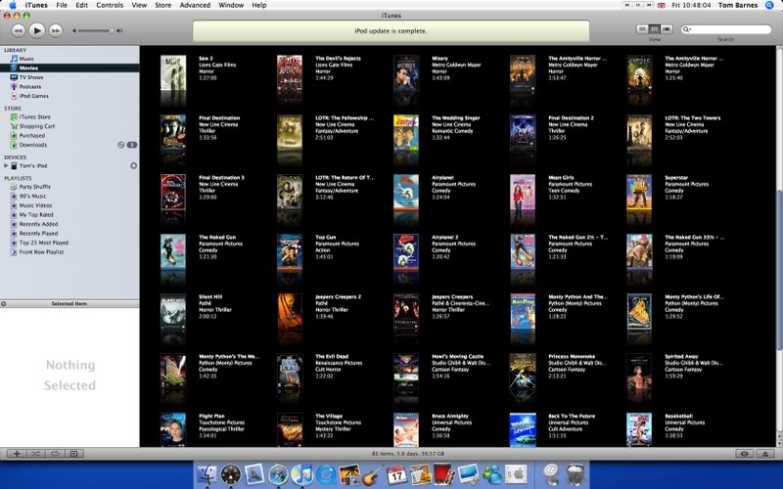
Task: Switch to Cover Flow view
Action: point(667,29)
